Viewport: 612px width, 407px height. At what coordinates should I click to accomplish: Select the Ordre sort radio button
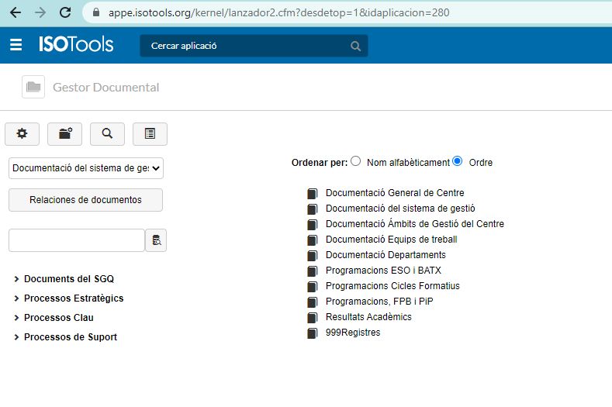[x=458, y=162]
